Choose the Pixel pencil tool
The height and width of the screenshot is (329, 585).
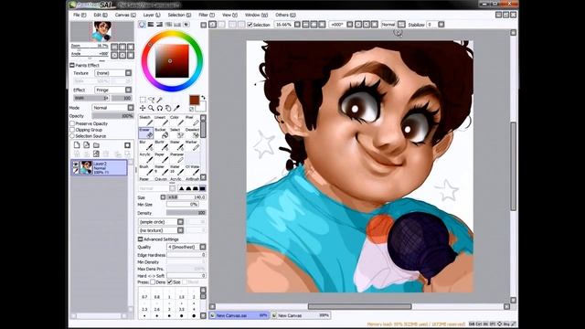click(x=192, y=121)
